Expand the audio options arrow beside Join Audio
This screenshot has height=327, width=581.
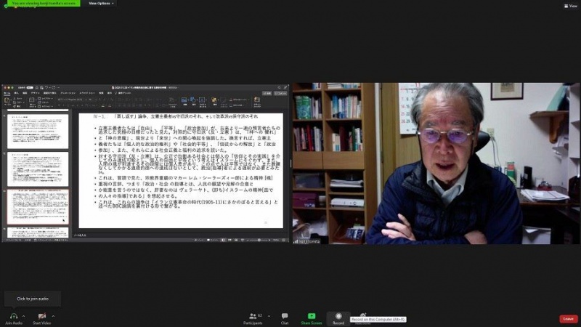coord(23,316)
